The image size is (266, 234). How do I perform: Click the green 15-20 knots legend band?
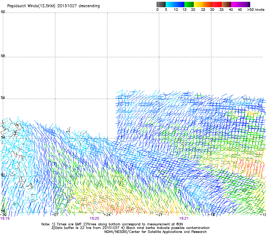click(x=189, y=4)
